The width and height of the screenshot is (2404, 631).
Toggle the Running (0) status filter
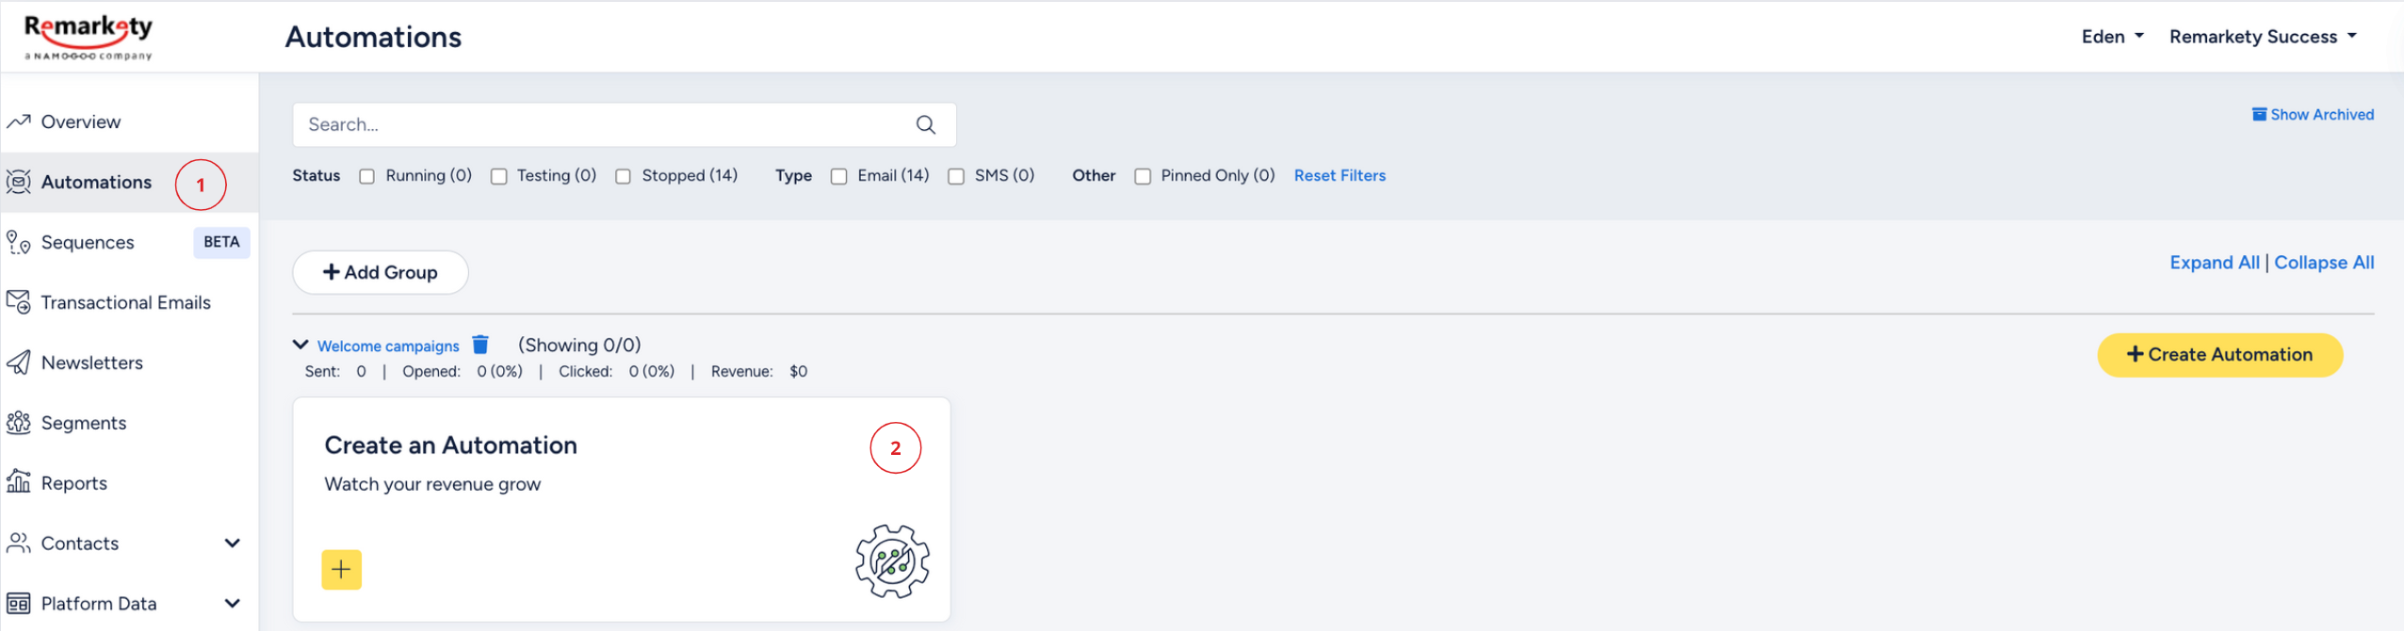point(367,176)
